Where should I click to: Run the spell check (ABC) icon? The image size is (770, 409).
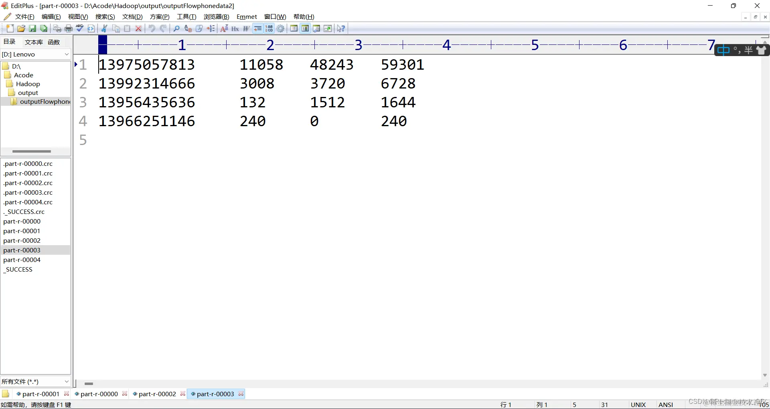click(x=80, y=28)
